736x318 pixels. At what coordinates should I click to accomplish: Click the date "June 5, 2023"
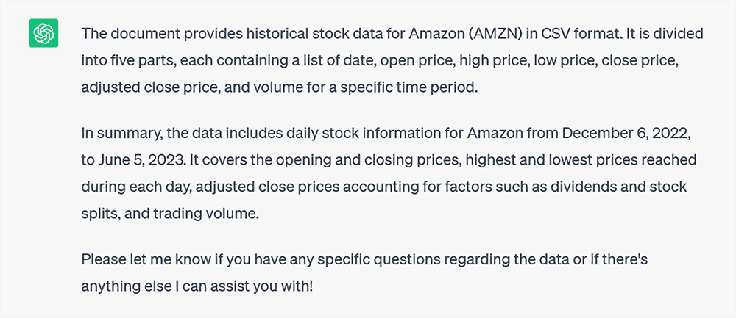[x=136, y=160]
